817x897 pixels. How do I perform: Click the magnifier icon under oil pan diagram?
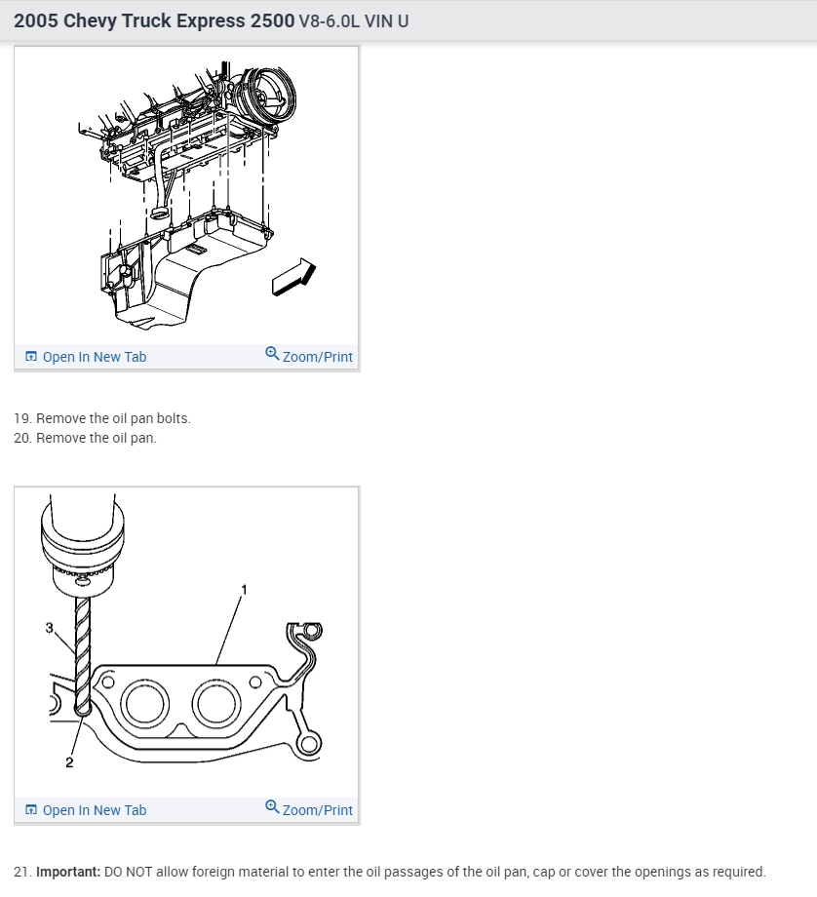[x=272, y=354]
